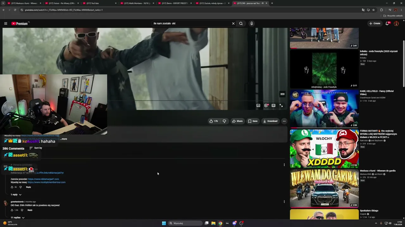Start voice search with the microphone
The height and width of the screenshot is (227, 405).
coord(252,23)
